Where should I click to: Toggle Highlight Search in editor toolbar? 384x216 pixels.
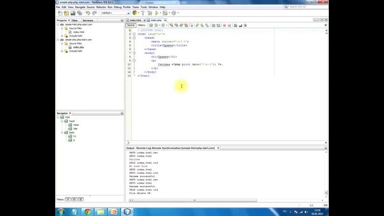point(186,25)
